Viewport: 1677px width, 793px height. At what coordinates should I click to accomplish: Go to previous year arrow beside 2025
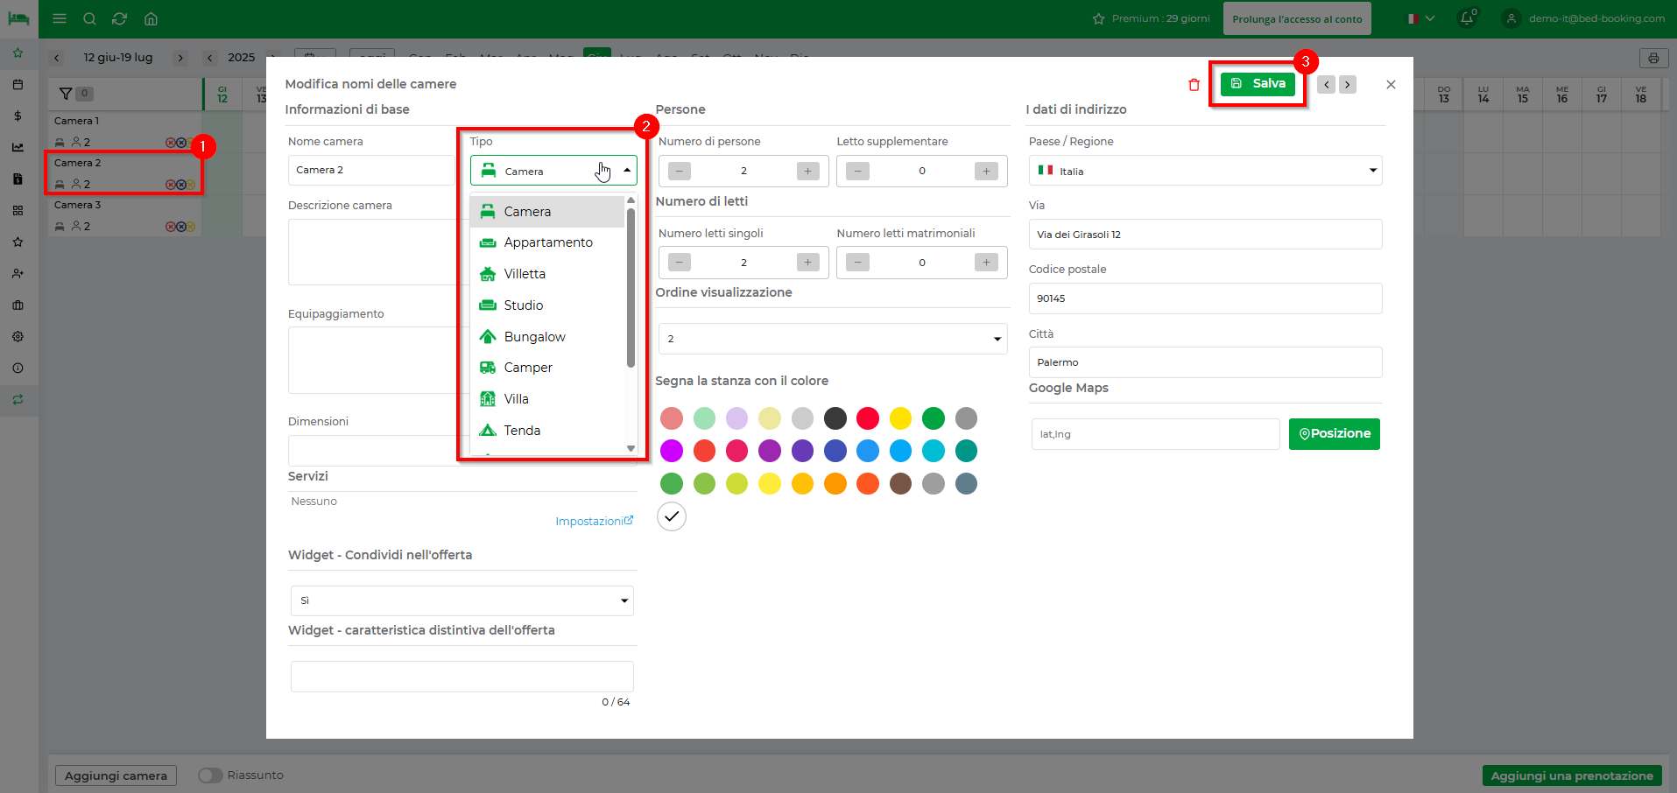pos(210,58)
